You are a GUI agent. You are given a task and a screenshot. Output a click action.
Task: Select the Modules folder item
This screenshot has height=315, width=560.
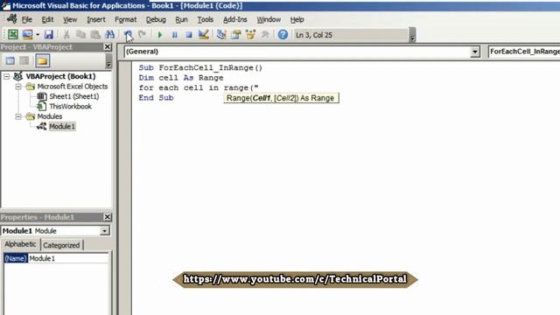50,116
